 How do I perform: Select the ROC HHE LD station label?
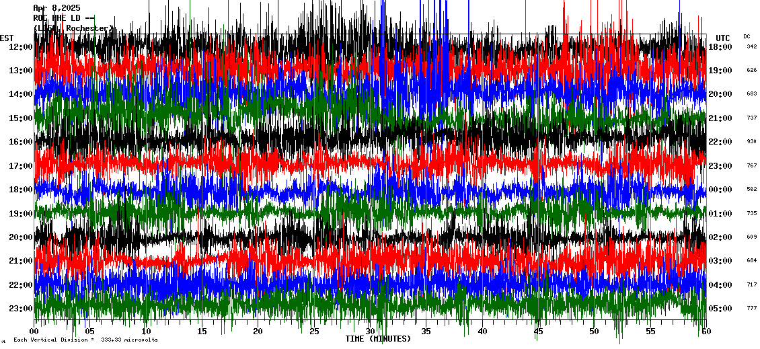coord(63,18)
